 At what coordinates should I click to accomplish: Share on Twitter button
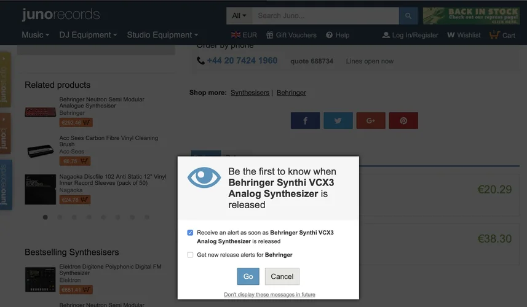pos(338,121)
